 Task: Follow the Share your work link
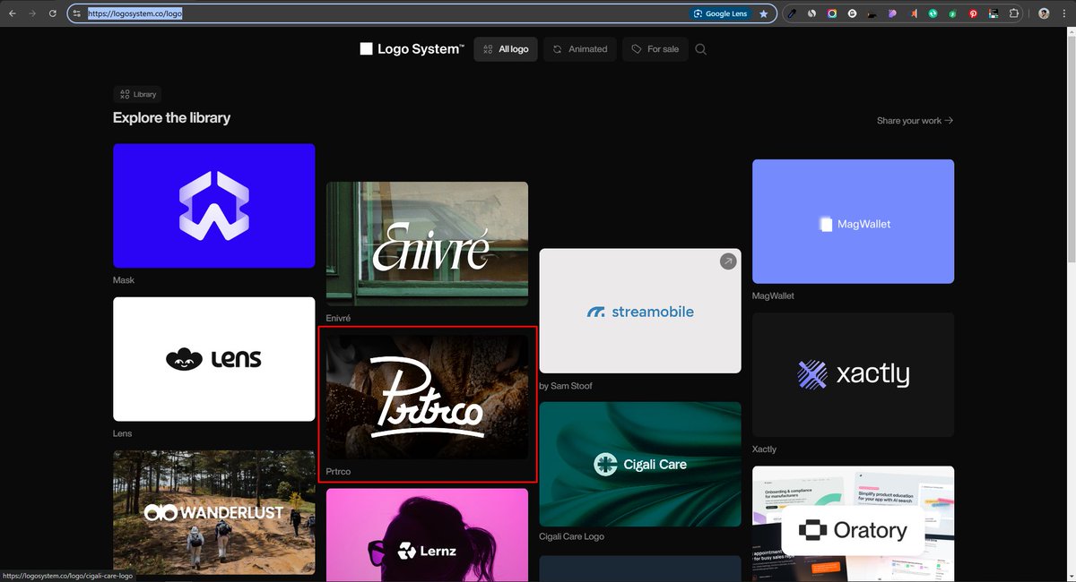pos(915,120)
